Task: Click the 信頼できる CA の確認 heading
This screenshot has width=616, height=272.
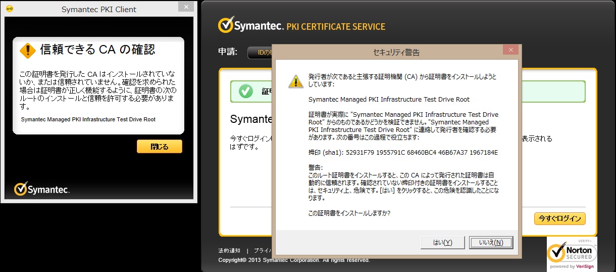Action: click(x=97, y=50)
